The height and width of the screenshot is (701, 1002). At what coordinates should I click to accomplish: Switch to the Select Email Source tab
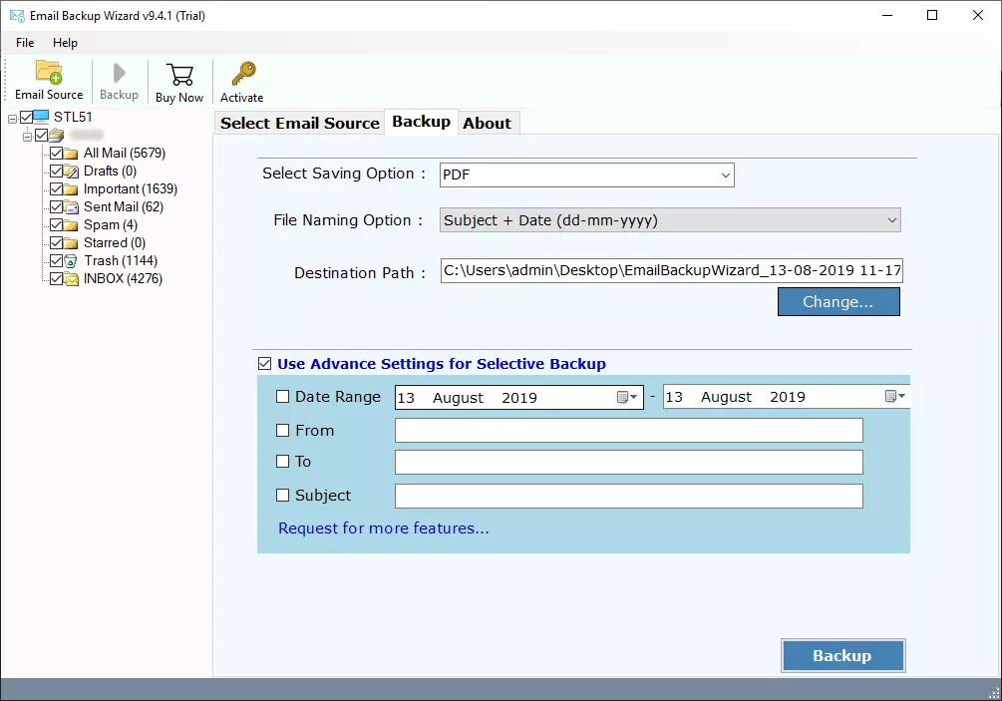pyautogui.click(x=299, y=123)
